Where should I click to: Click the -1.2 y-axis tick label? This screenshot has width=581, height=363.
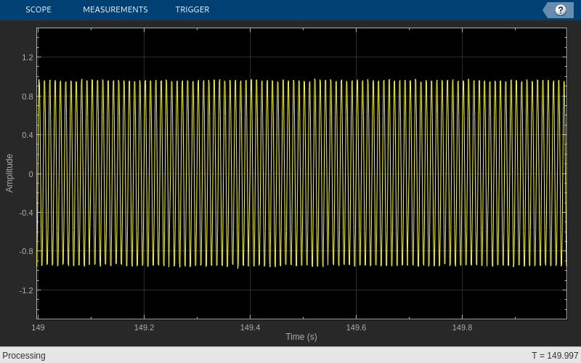click(26, 290)
